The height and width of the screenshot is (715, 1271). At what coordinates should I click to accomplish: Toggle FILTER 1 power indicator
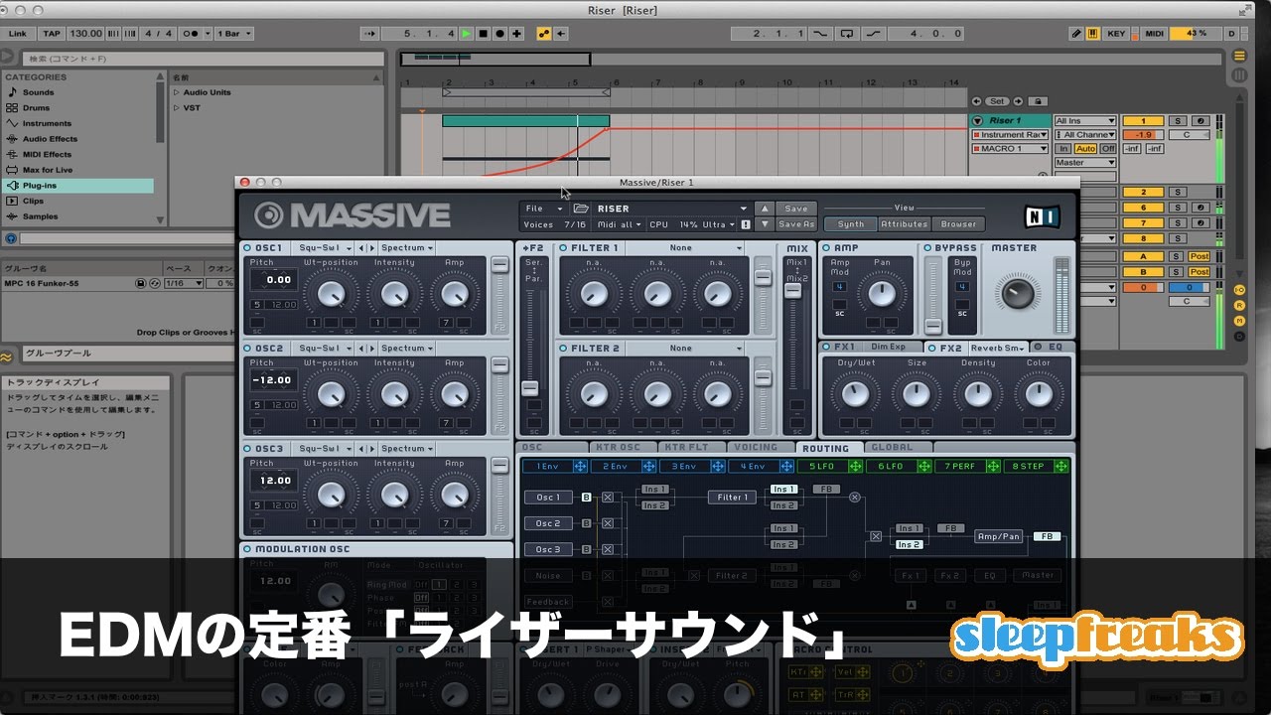click(563, 248)
